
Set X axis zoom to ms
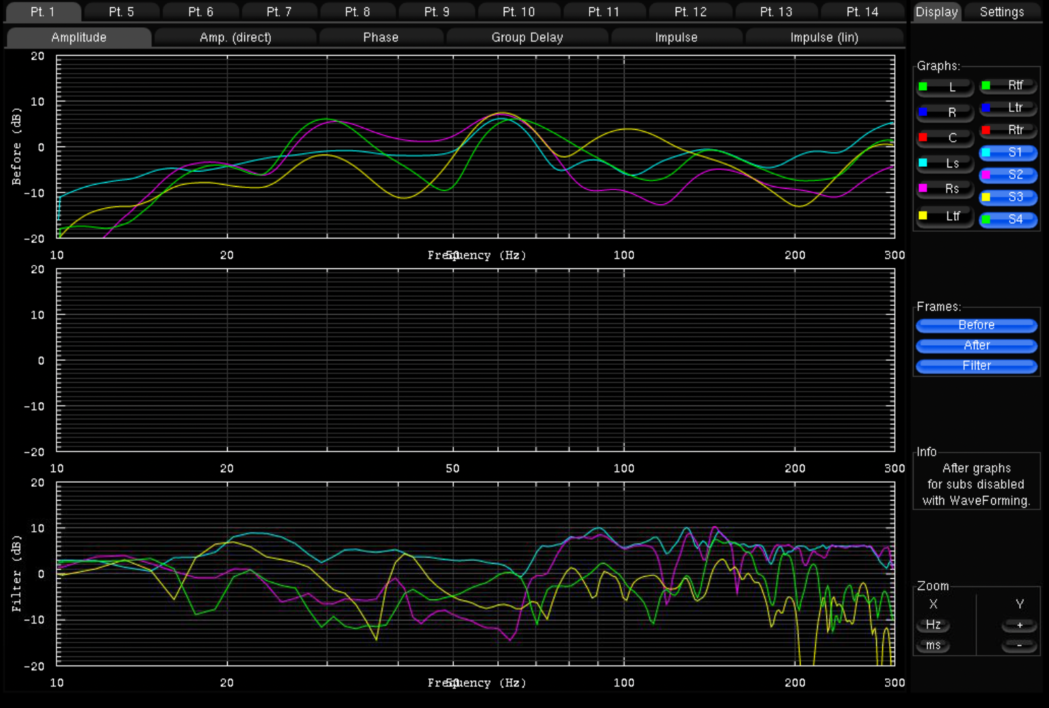click(933, 646)
